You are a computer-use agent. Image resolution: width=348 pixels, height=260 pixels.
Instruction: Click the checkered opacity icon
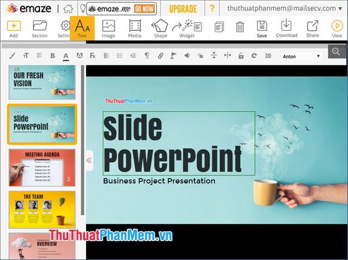(106, 56)
